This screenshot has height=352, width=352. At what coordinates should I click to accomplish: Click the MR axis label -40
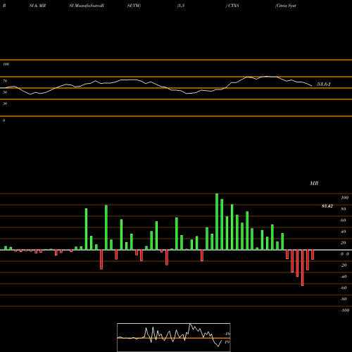click(344, 277)
